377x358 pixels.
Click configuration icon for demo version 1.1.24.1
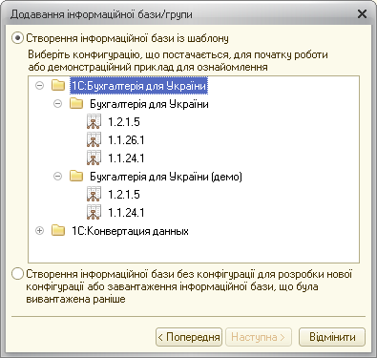pos(94,212)
